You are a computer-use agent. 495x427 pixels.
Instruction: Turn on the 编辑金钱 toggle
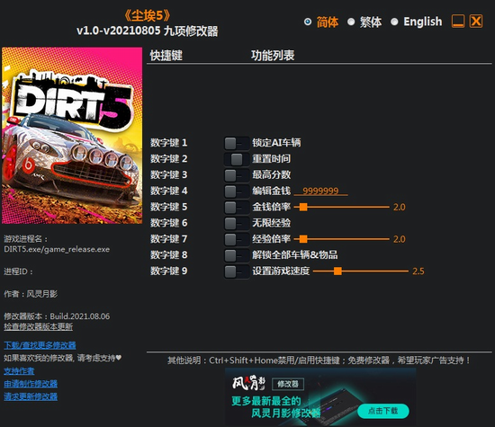tap(237, 191)
